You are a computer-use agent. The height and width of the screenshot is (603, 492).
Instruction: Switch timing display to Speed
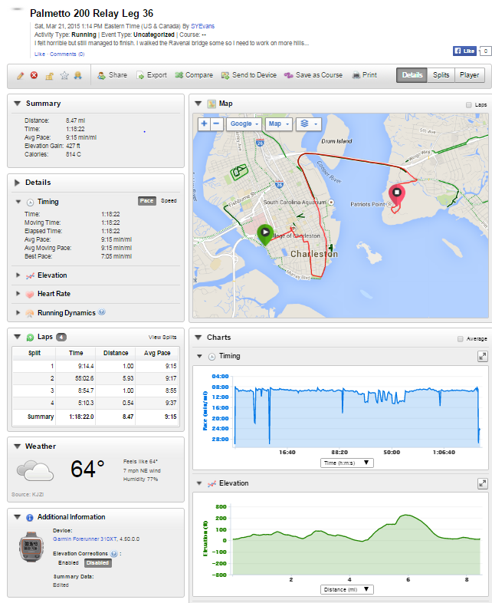169,201
